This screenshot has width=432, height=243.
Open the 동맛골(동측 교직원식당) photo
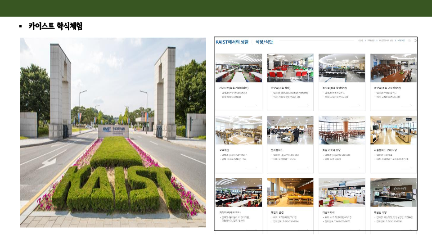click(x=393, y=68)
